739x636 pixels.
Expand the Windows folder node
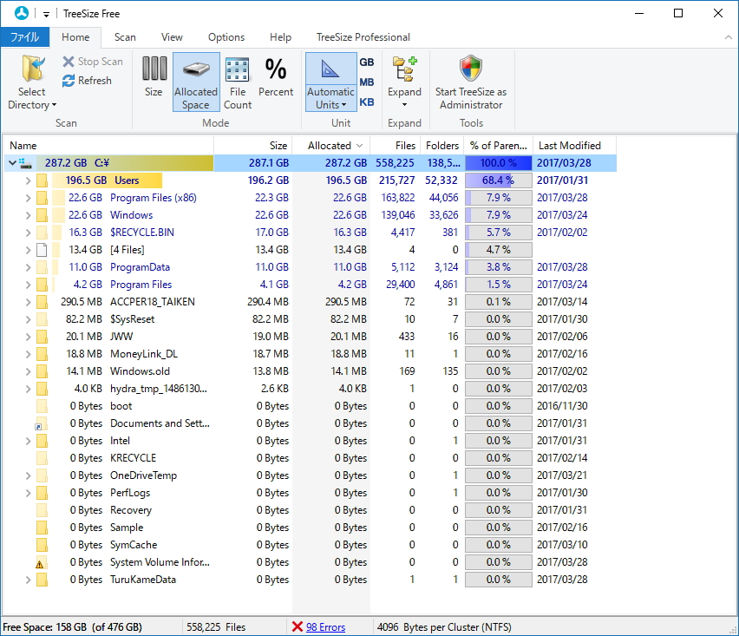29,215
